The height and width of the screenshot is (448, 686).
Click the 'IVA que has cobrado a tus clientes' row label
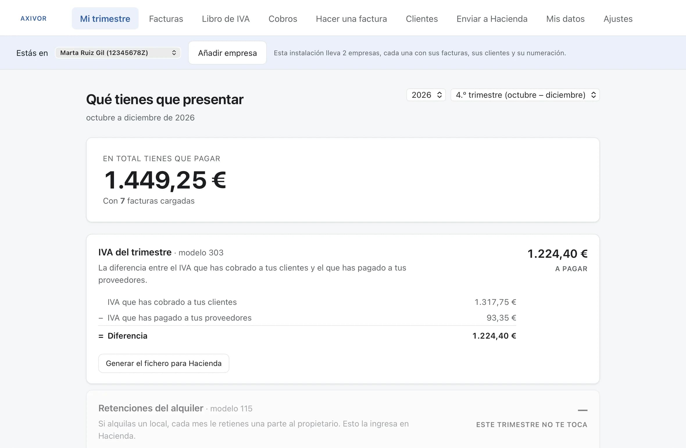click(172, 302)
